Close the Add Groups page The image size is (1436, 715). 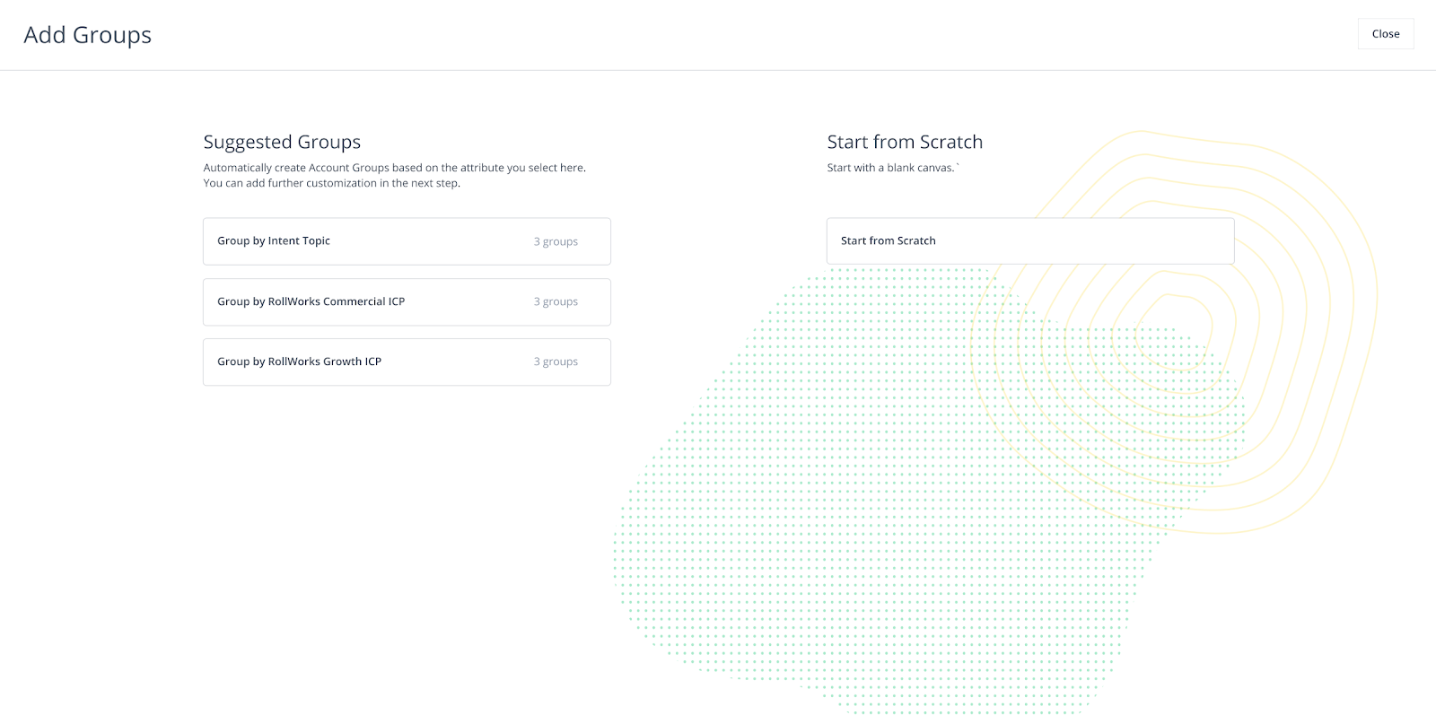(1386, 34)
